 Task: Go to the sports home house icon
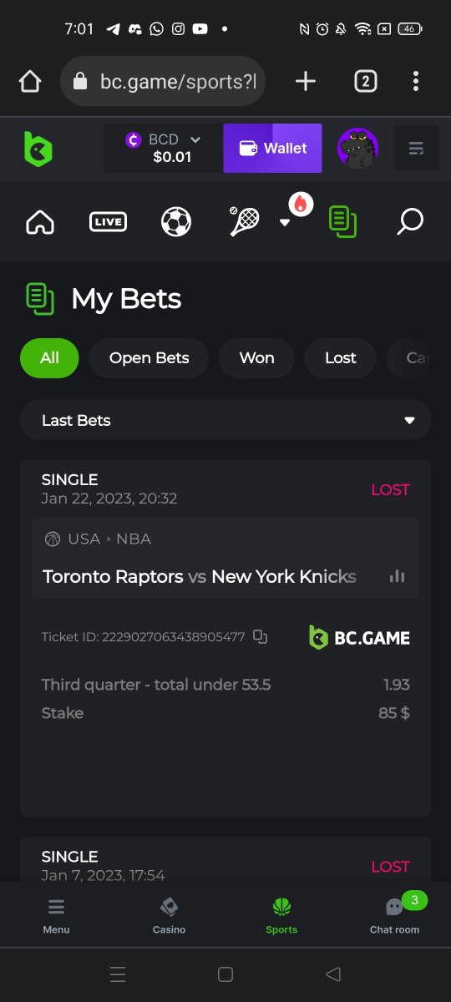coord(40,221)
